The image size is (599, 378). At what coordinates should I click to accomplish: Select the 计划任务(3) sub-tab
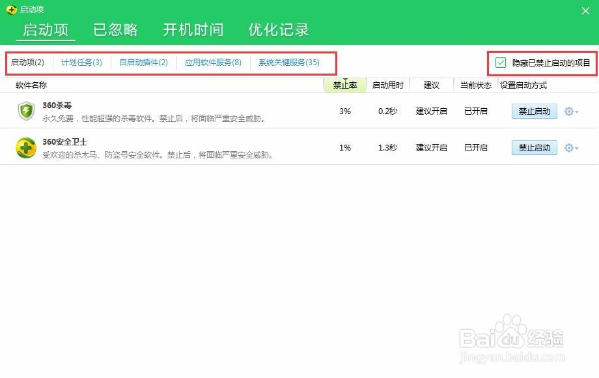pos(82,63)
